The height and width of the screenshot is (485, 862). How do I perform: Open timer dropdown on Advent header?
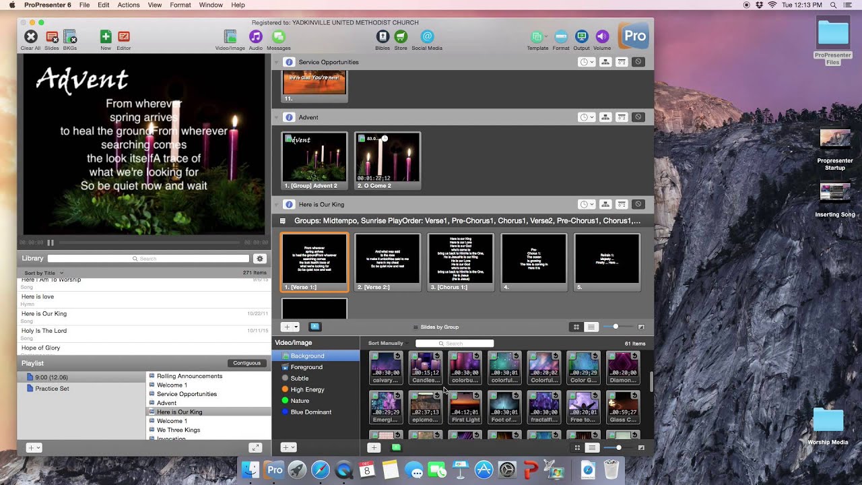587,117
